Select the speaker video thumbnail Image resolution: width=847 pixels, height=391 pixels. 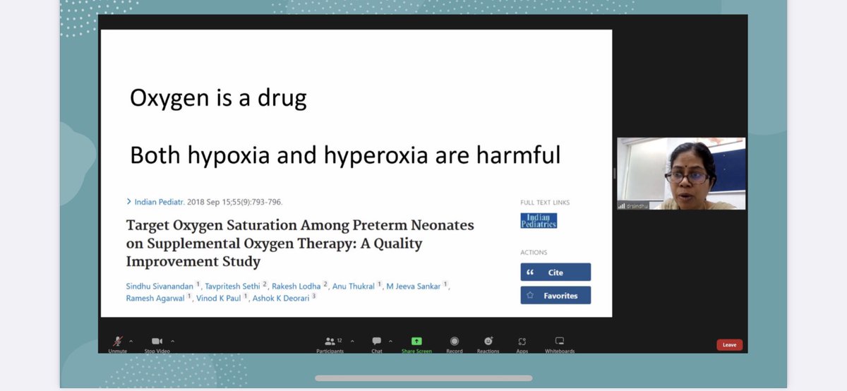(681, 174)
